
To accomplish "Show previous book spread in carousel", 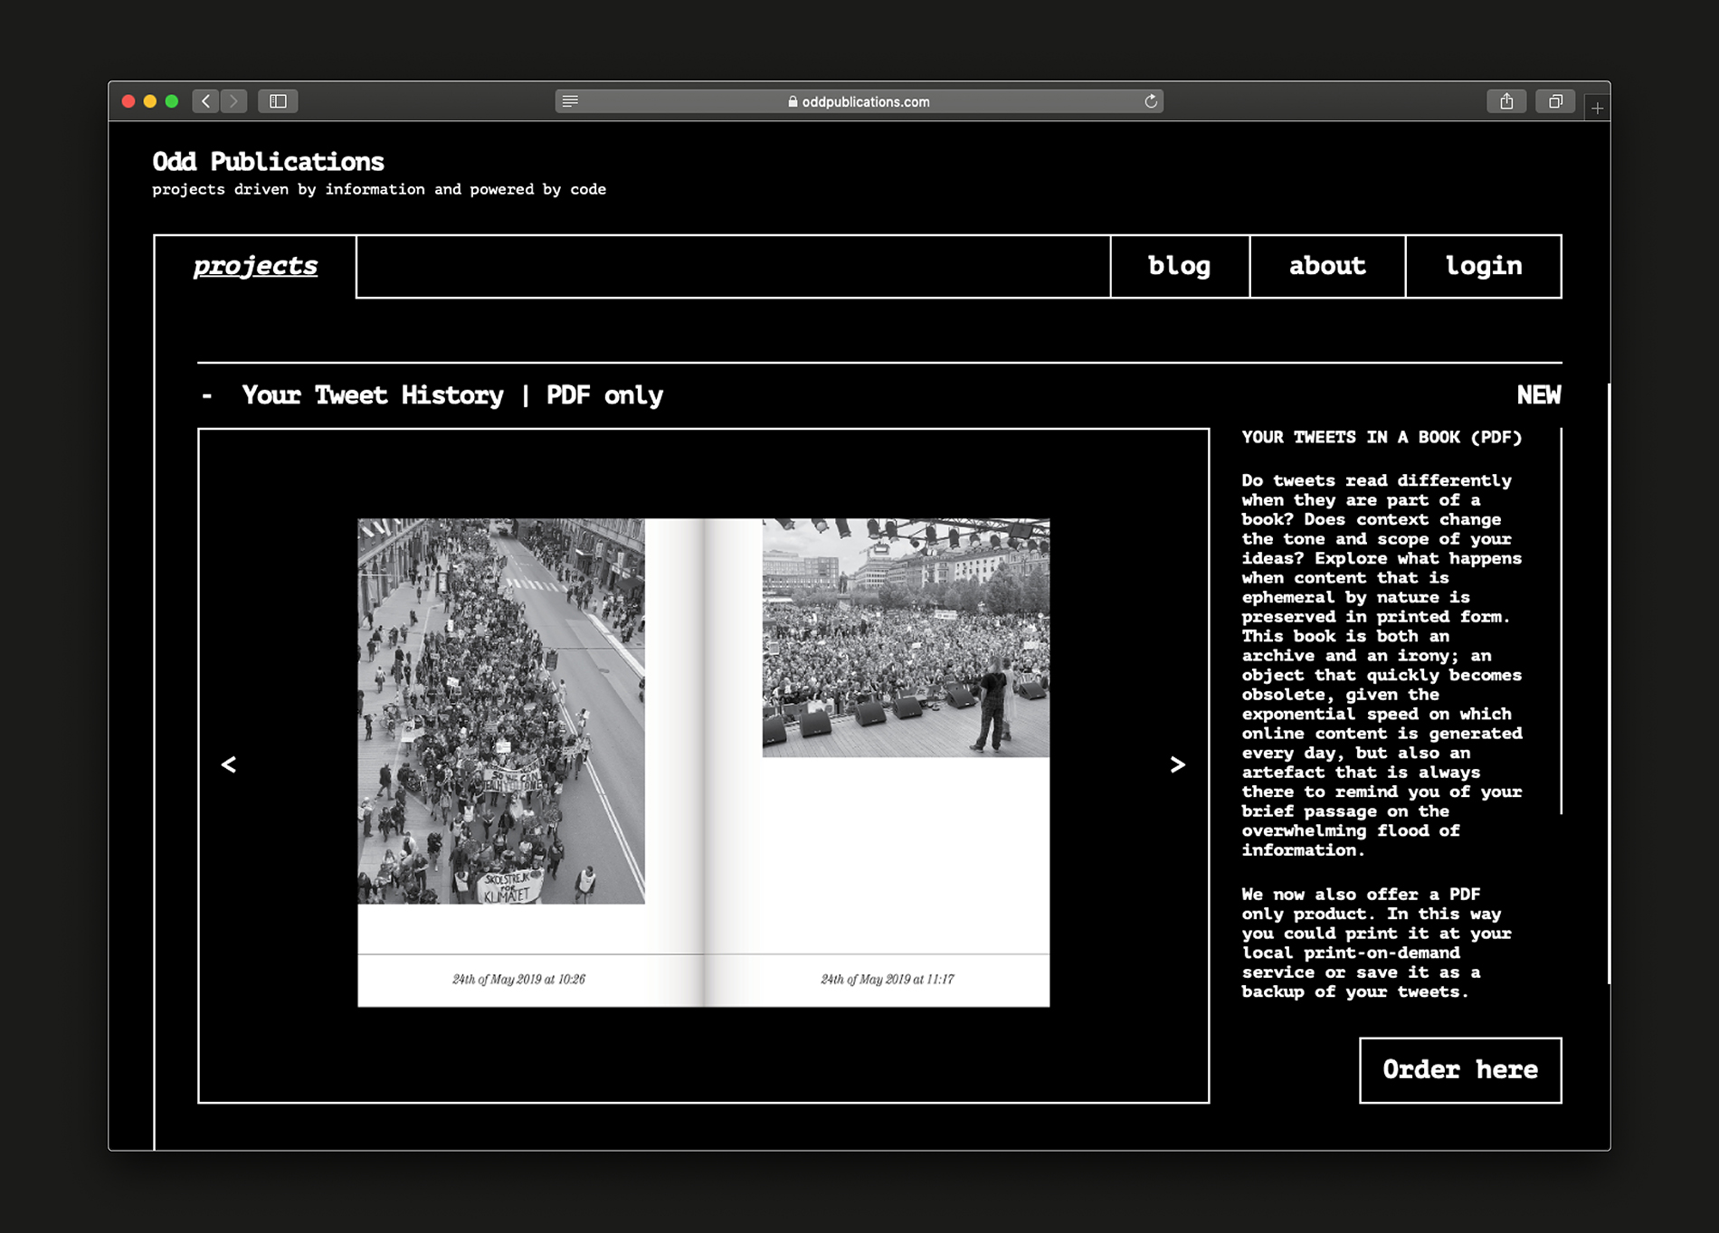I will 229,764.
